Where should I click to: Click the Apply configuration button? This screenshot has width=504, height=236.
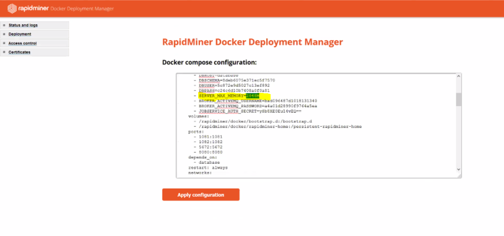pos(201,195)
